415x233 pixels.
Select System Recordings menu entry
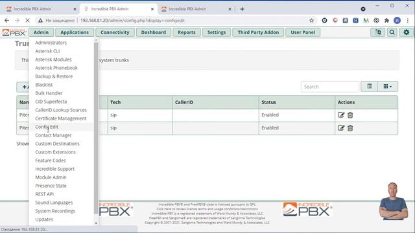(55, 211)
